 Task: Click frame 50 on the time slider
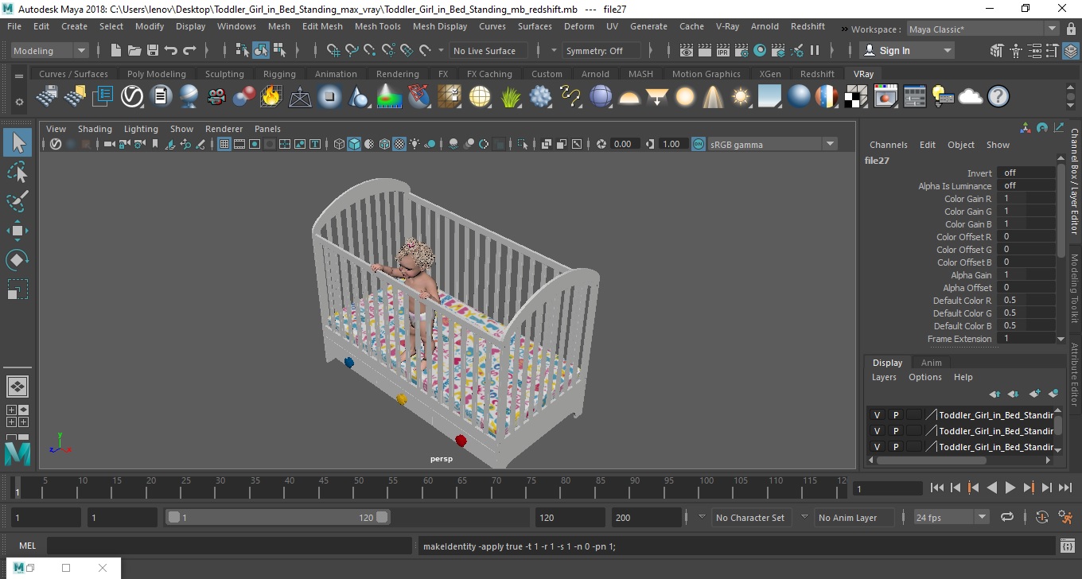(x=359, y=487)
